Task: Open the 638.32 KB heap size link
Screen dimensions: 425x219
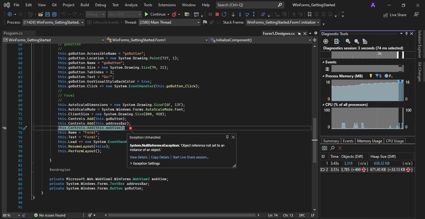Action: 382,163
